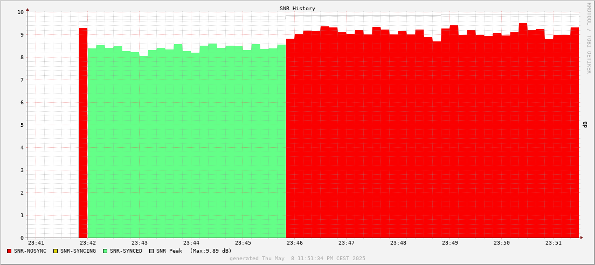Click the 23:46 time axis label
595x265 pixels.
[x=294, y=242]
